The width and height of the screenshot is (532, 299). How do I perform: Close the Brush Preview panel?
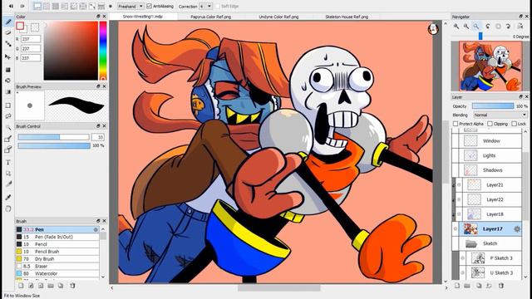pos(104,86)
